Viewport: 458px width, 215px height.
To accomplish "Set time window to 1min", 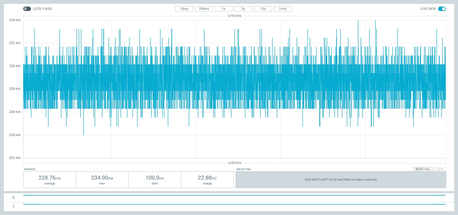I will pos(283,9).
